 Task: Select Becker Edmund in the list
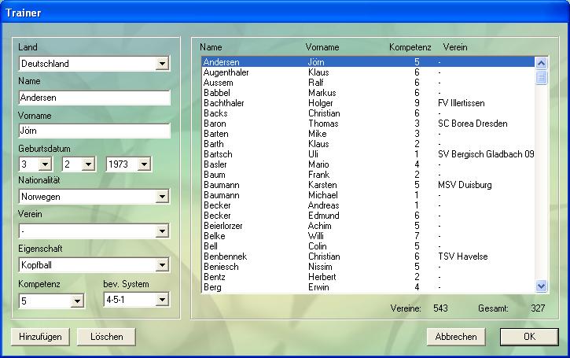[368, 216]
